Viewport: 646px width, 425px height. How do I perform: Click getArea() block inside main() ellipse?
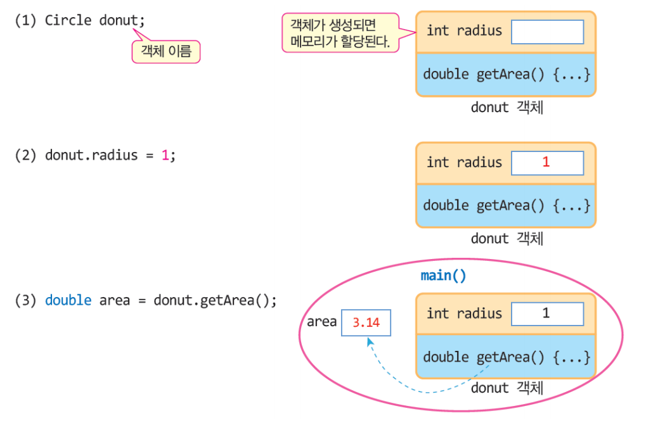click(506, 357)
